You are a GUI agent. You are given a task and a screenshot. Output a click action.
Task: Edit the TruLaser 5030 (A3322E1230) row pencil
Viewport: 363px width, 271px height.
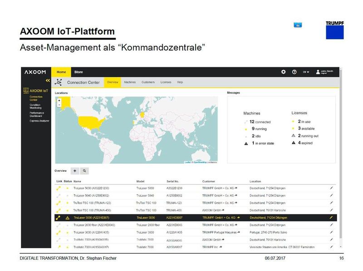tap(331, 188)
